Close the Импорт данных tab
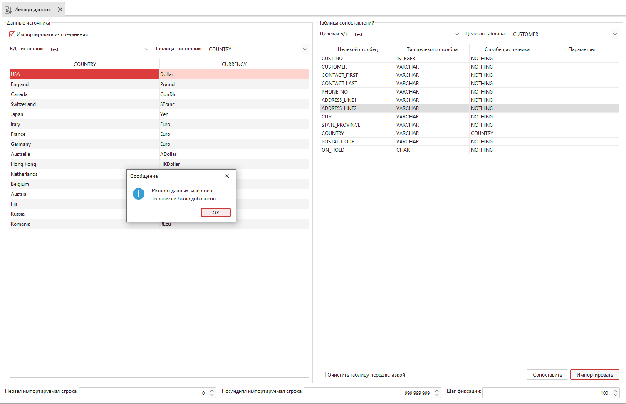Viewport: 626px width, 404px height. (x=59, y=9)
